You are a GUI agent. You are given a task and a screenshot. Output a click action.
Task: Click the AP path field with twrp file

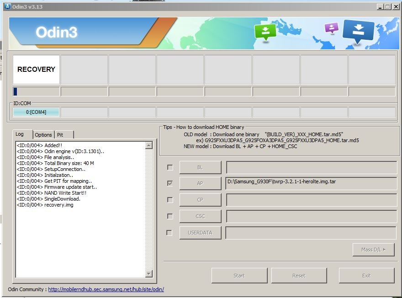click(311, 183)
